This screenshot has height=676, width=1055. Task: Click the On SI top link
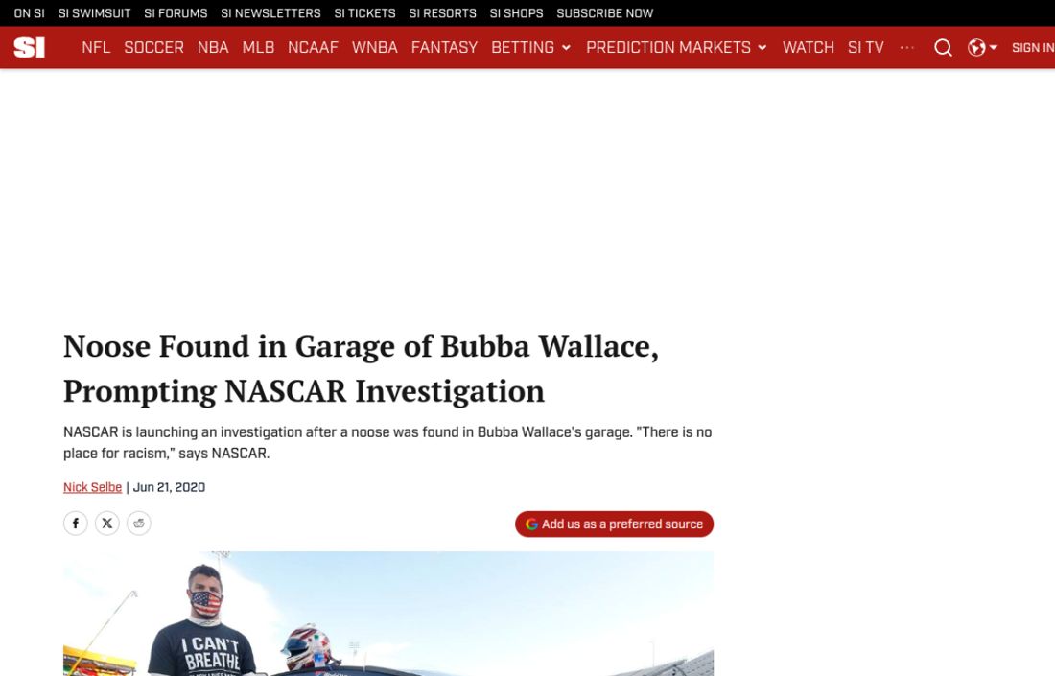click(30, 13)
